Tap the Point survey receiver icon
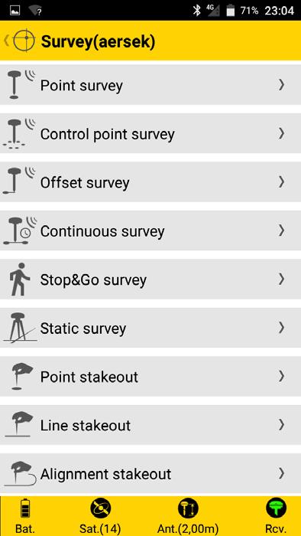The height and width of the screenshot is (536, 301). click(21, 84)
